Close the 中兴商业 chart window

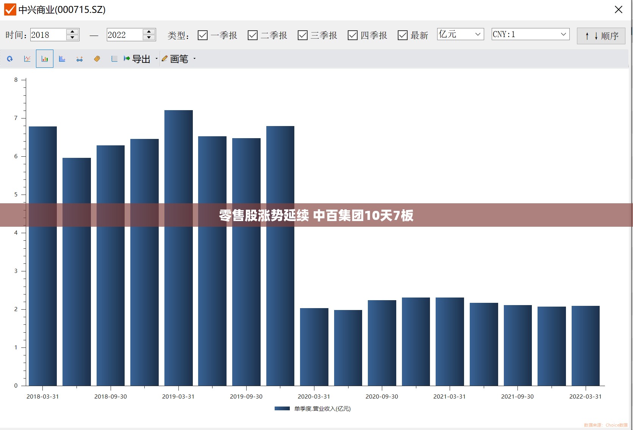coord(618,9)
